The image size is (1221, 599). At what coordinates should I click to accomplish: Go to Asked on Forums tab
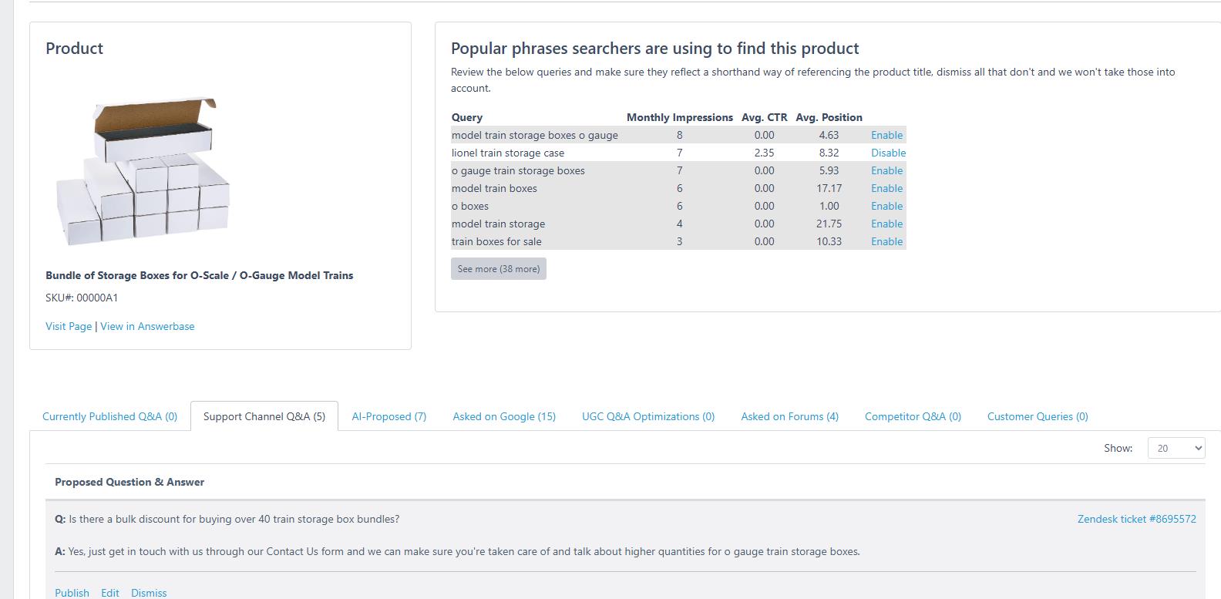[789, 416]
